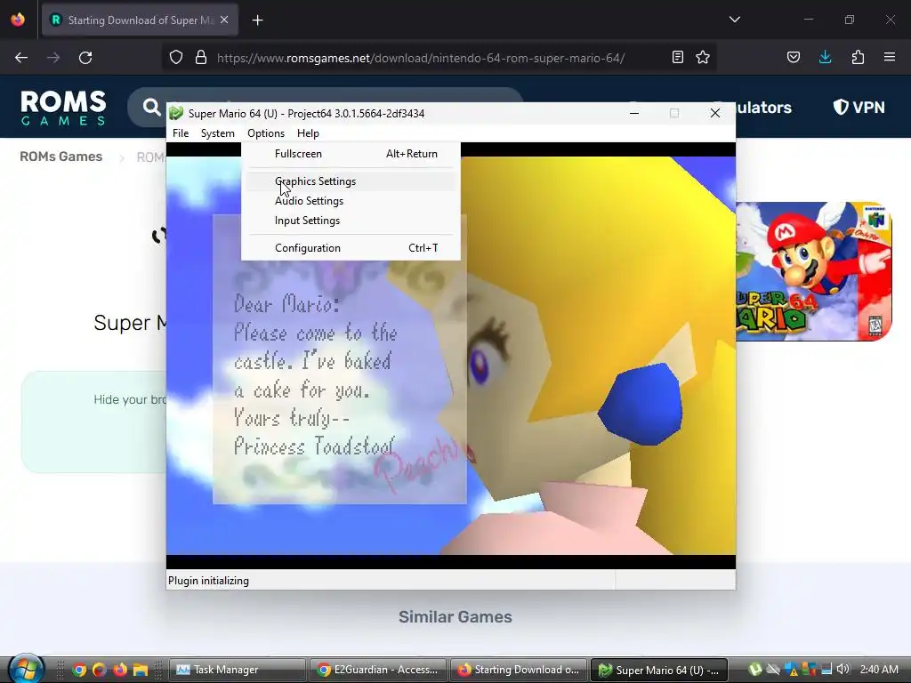
Task: Select the Starting Download of Super Mario tab
Action: pos(140,20)
